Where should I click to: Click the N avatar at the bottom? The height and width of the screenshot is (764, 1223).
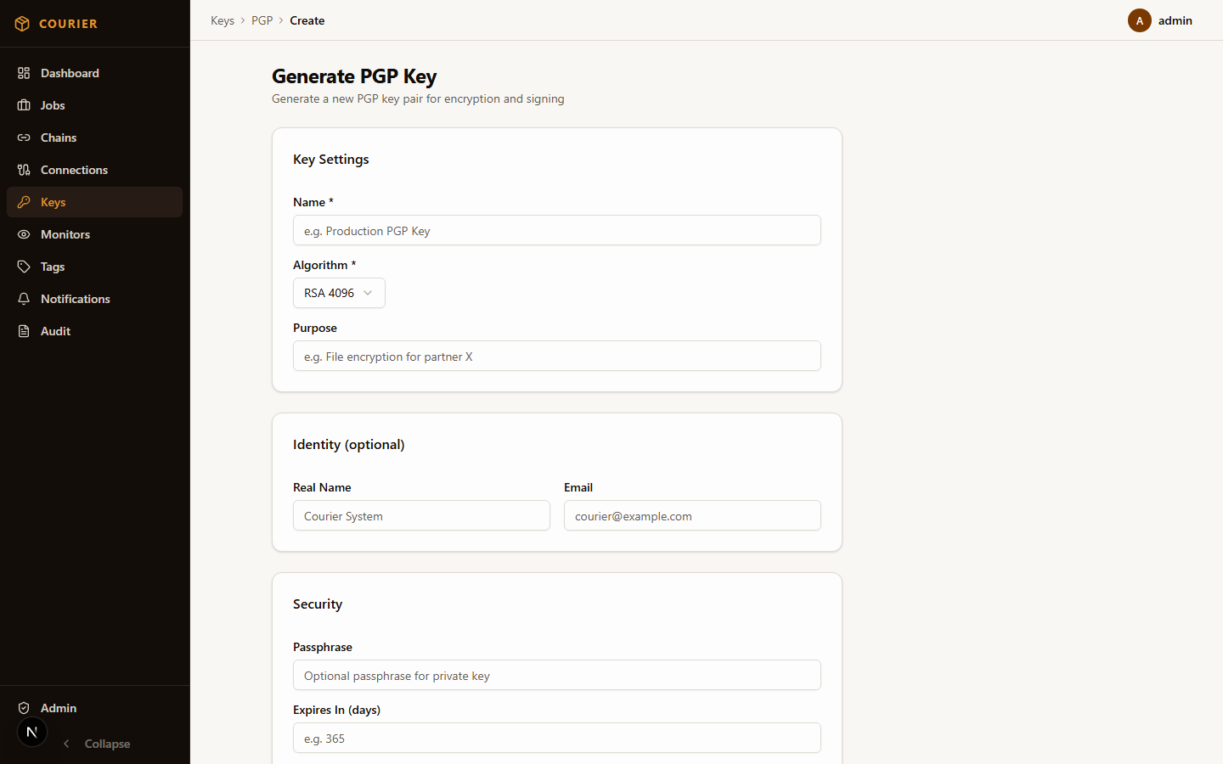[31, 732]
